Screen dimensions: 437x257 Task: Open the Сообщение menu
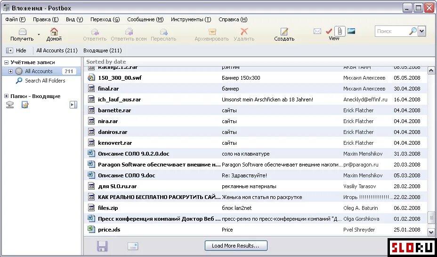pos(145,19)
